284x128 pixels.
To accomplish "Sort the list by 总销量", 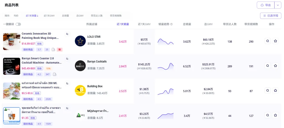I will pos(65,16).
